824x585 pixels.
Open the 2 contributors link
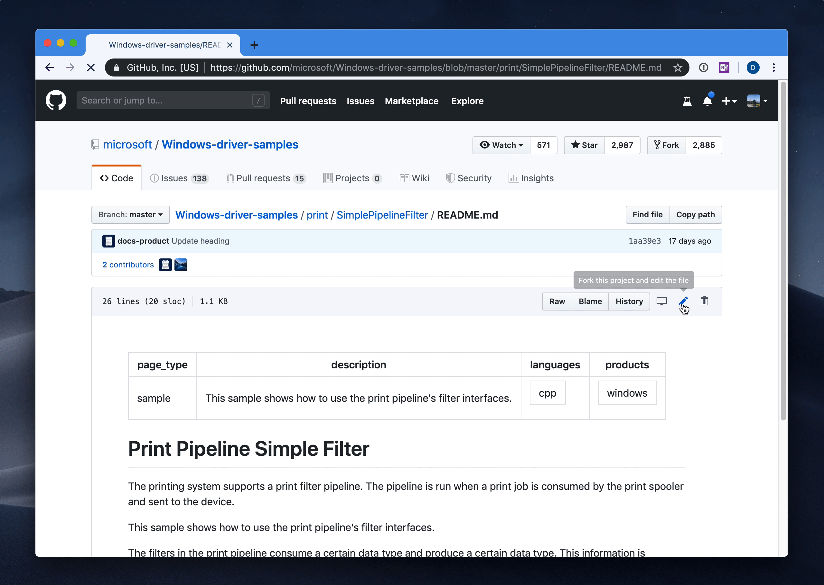coord(128,265)
